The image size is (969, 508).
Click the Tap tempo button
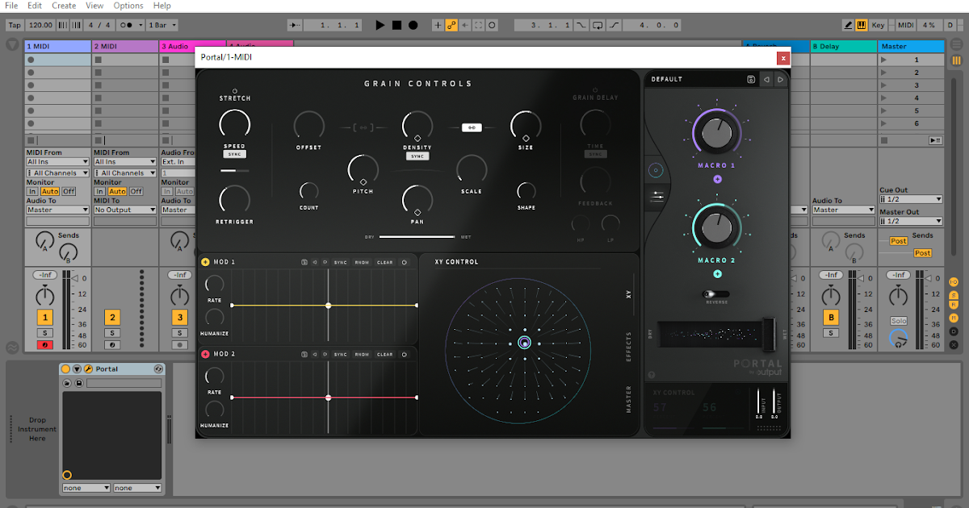pyautogui.click(x=15, y=25)
